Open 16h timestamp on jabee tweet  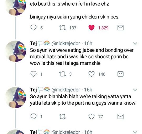[88, 44]
